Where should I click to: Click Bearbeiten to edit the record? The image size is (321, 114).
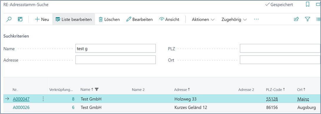coord(139,19)
